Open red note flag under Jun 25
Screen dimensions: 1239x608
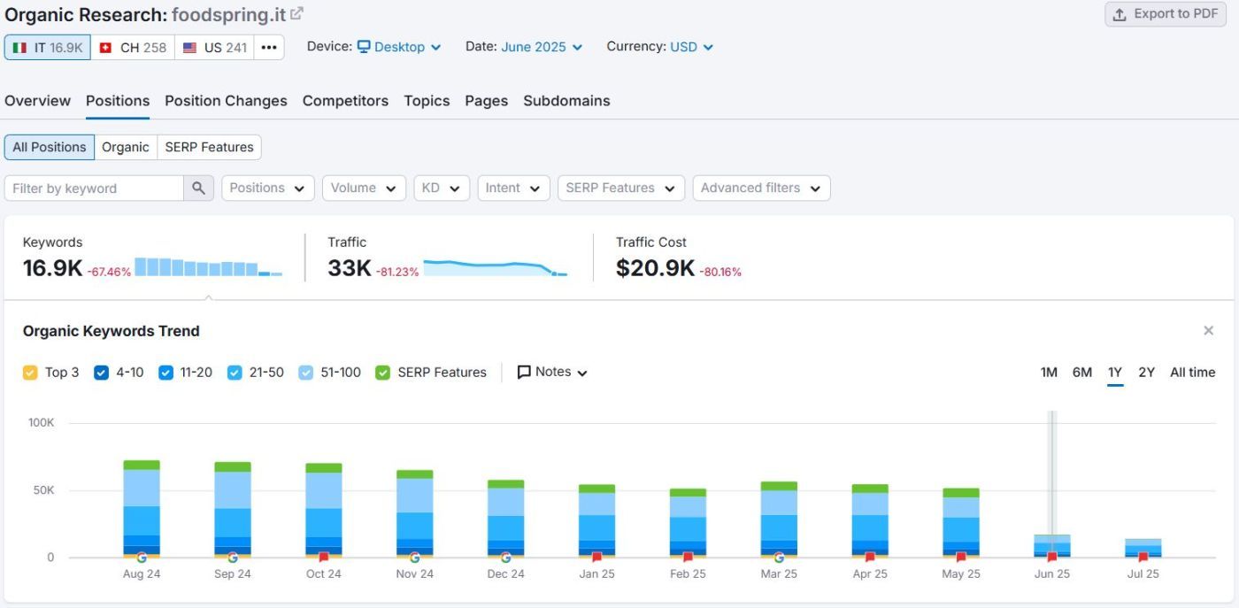pyautogui.click(x=1052, y=557)
